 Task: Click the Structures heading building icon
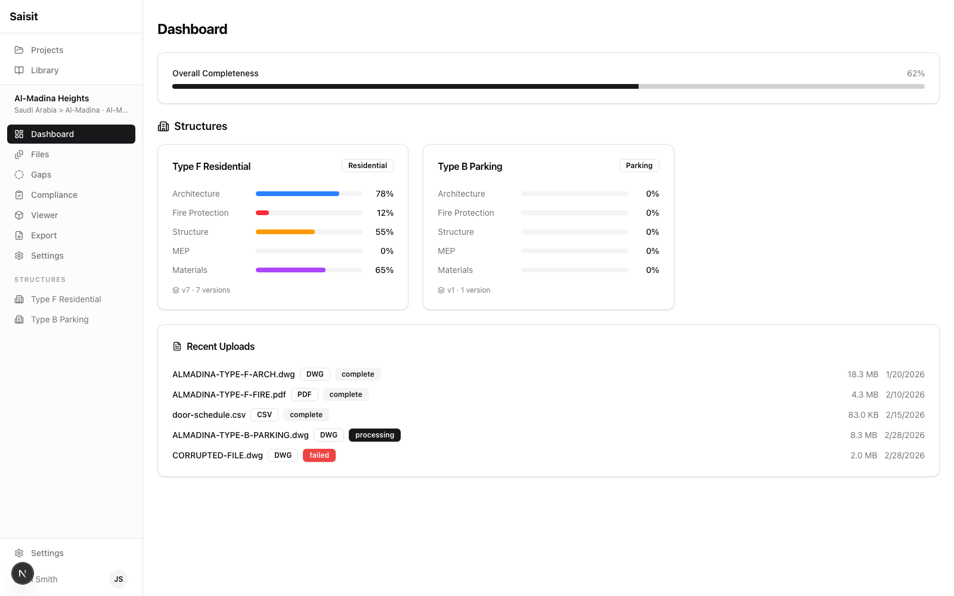163,126
